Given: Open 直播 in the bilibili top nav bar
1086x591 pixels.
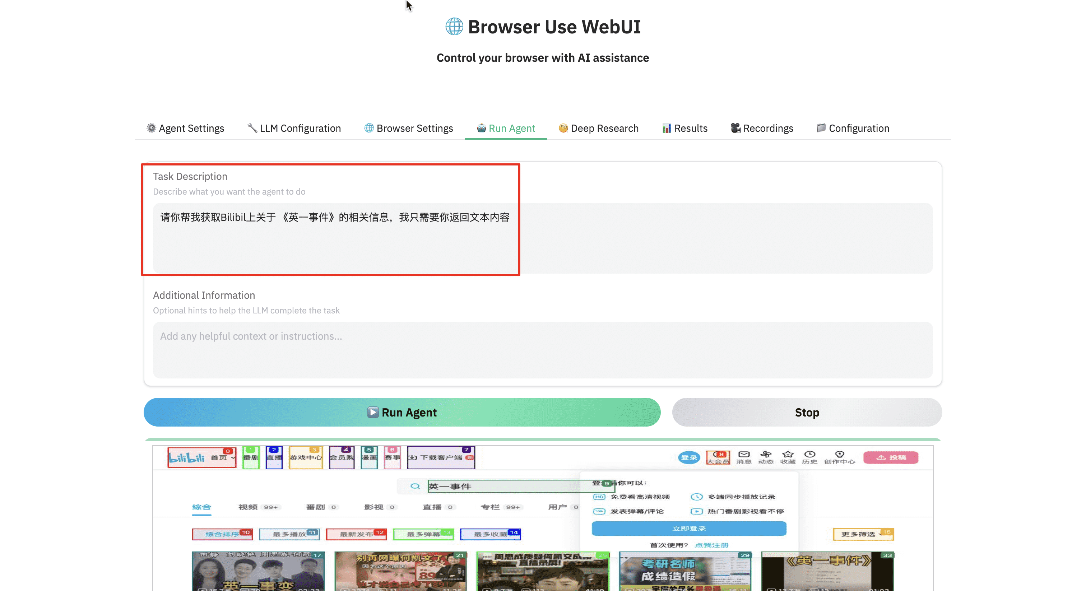Looking at the screenshot, I should tap(274, 458).
